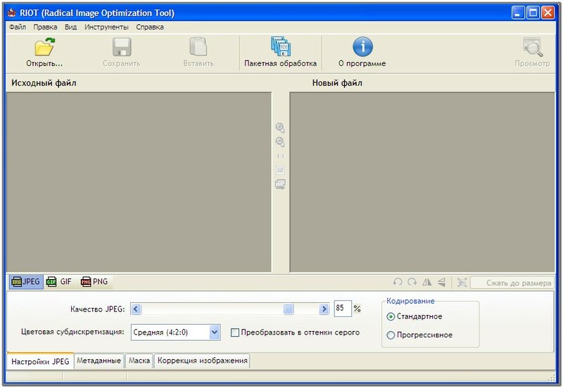
Task: Click the fit-to-window icon between panes
Action: click(280, 170)
